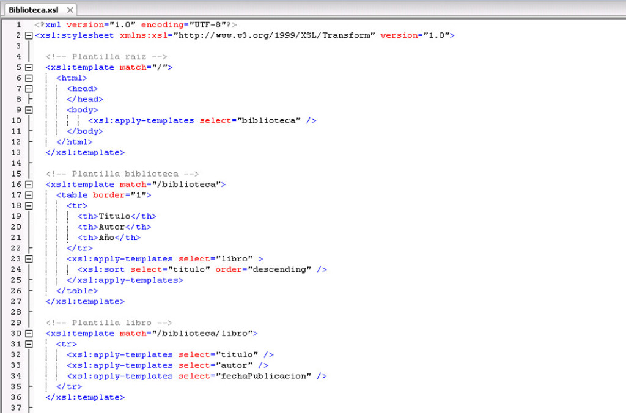This screenshot has height=413, width=626.
Task: Collapse the table element fold on line 17
Action: tap(29, 195)
